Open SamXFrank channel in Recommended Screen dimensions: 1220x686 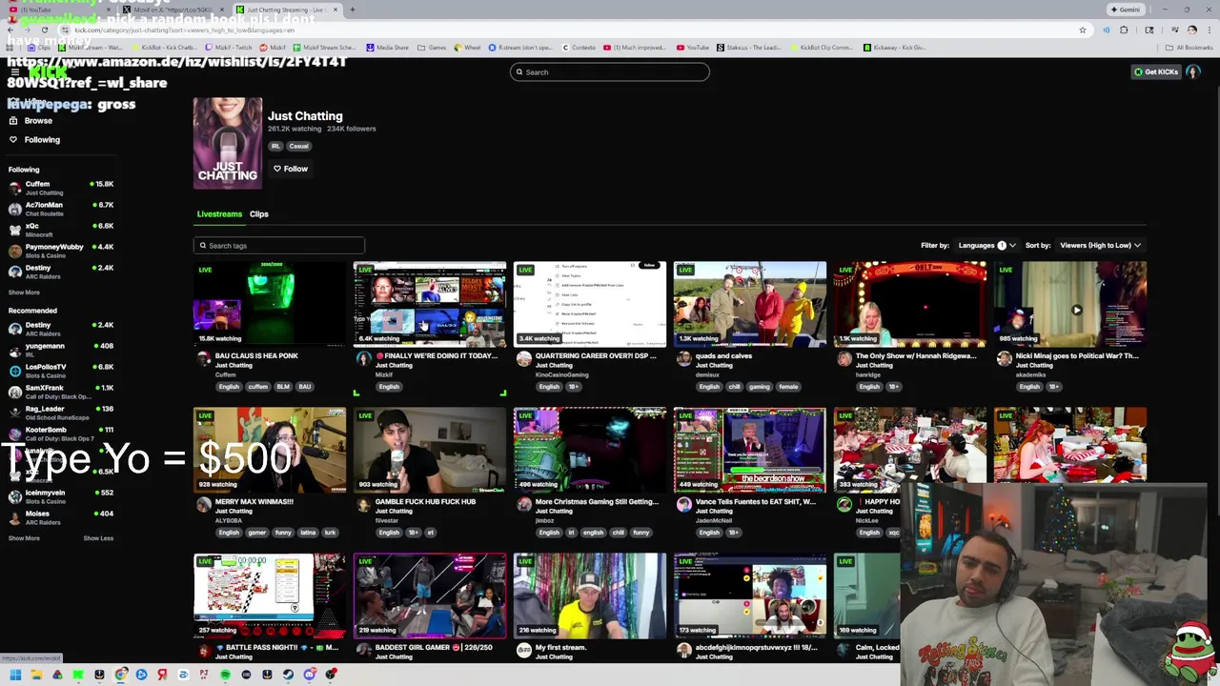[61, 392]
